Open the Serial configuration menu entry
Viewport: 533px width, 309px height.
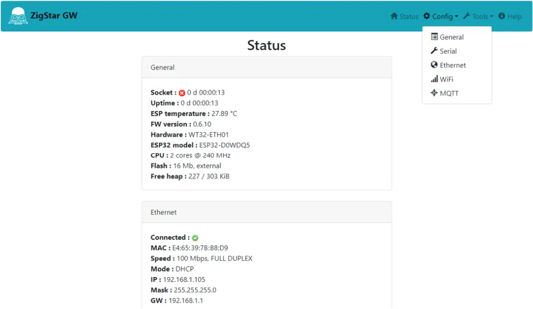(448, 51)
